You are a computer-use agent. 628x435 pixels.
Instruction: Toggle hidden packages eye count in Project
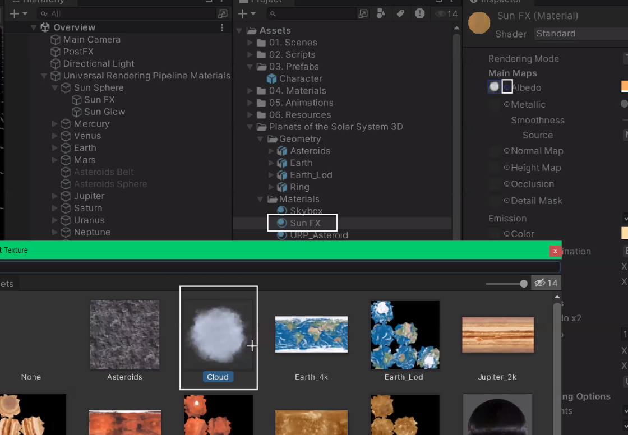[447, 14]
